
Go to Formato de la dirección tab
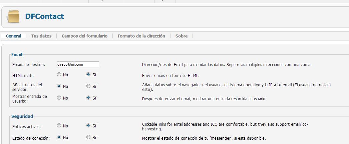tap(141, 36)
